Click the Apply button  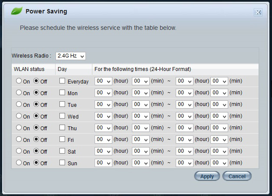tap(207, 176)
